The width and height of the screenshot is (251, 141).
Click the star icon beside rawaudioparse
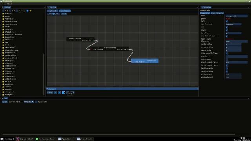pos(3,22)
